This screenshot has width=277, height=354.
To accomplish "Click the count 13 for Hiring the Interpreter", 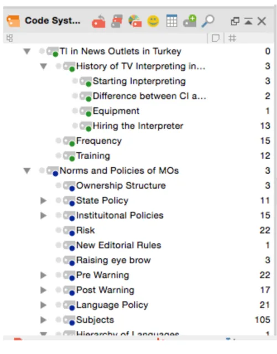I will coord(265,126).
